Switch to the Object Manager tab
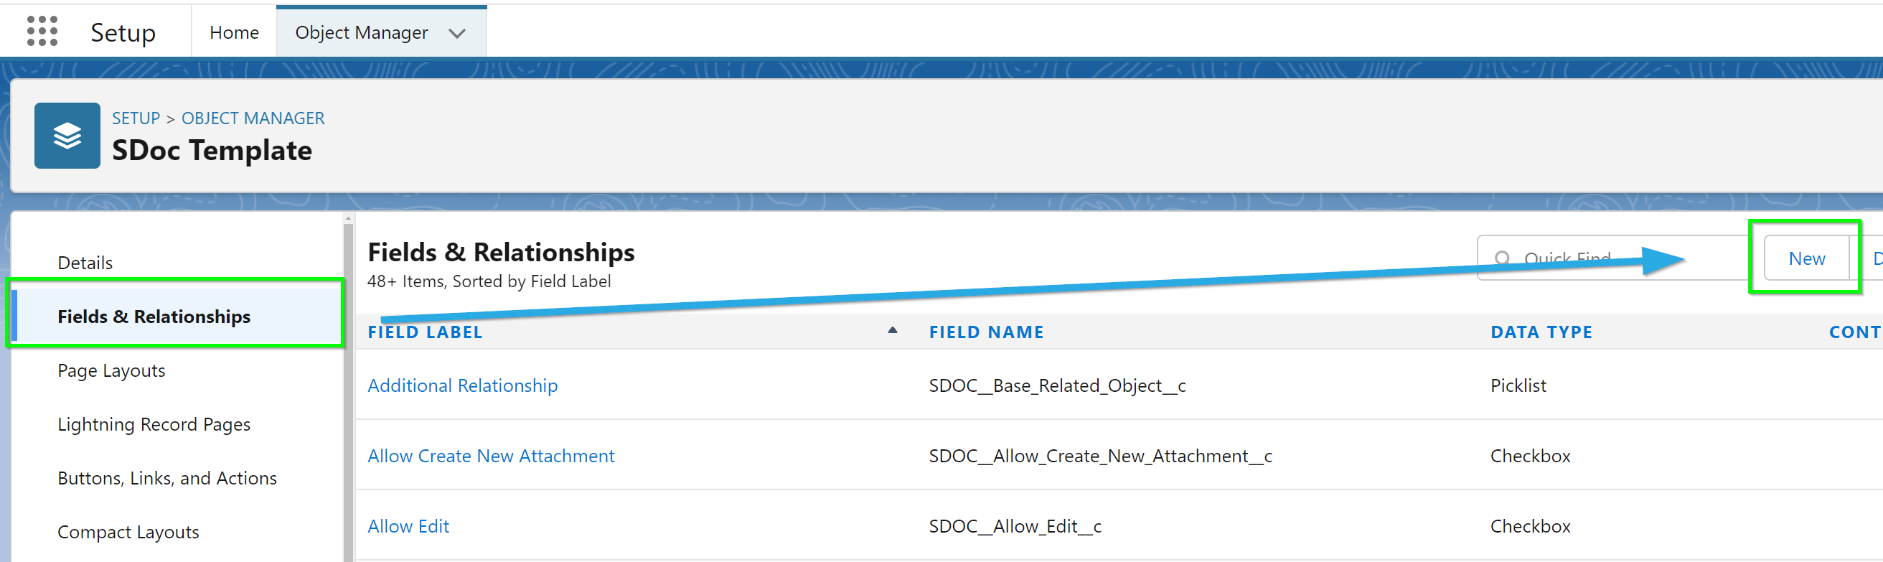 (361, 32)
